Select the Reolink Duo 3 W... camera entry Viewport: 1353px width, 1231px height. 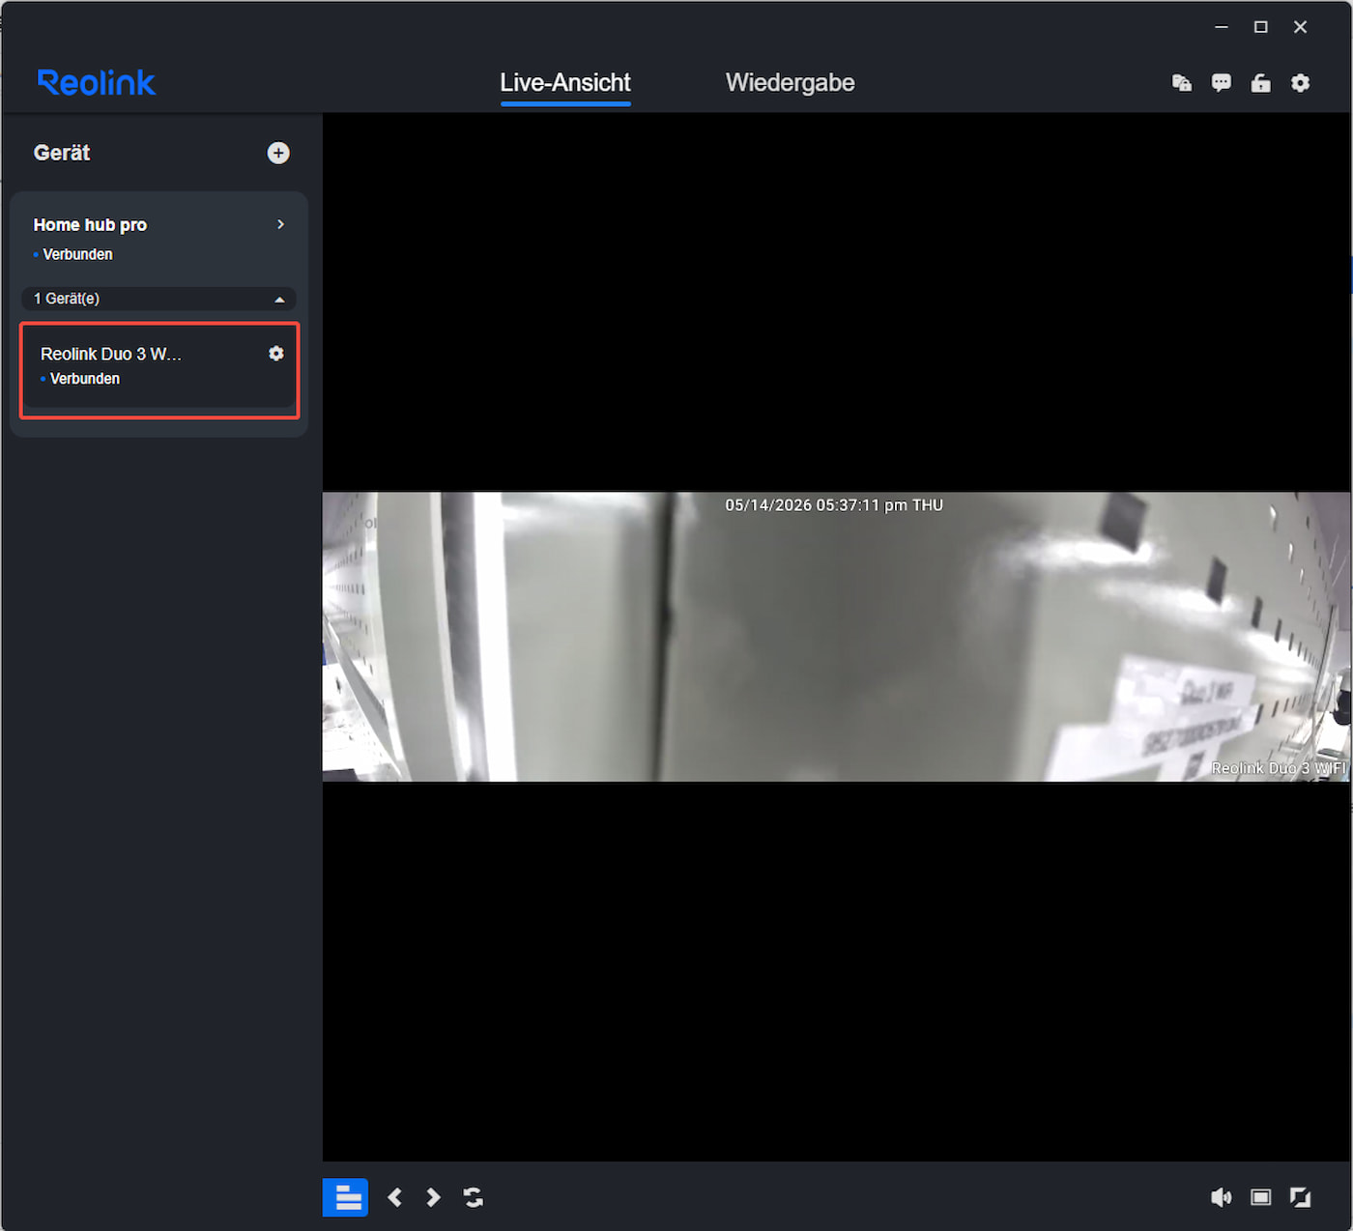point(159,370)
